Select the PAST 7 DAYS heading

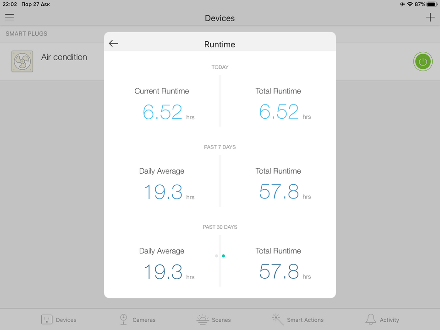click(x=220, y=147)
